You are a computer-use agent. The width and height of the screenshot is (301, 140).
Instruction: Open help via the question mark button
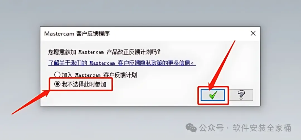pos(241,95)
